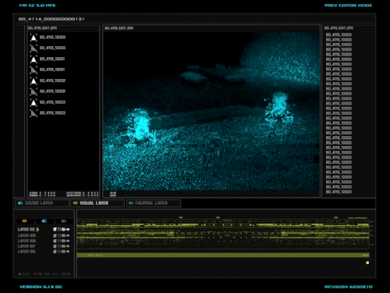
Task: Select the cyan speaker filter icon above layers
Action: (x=44, y=221)
